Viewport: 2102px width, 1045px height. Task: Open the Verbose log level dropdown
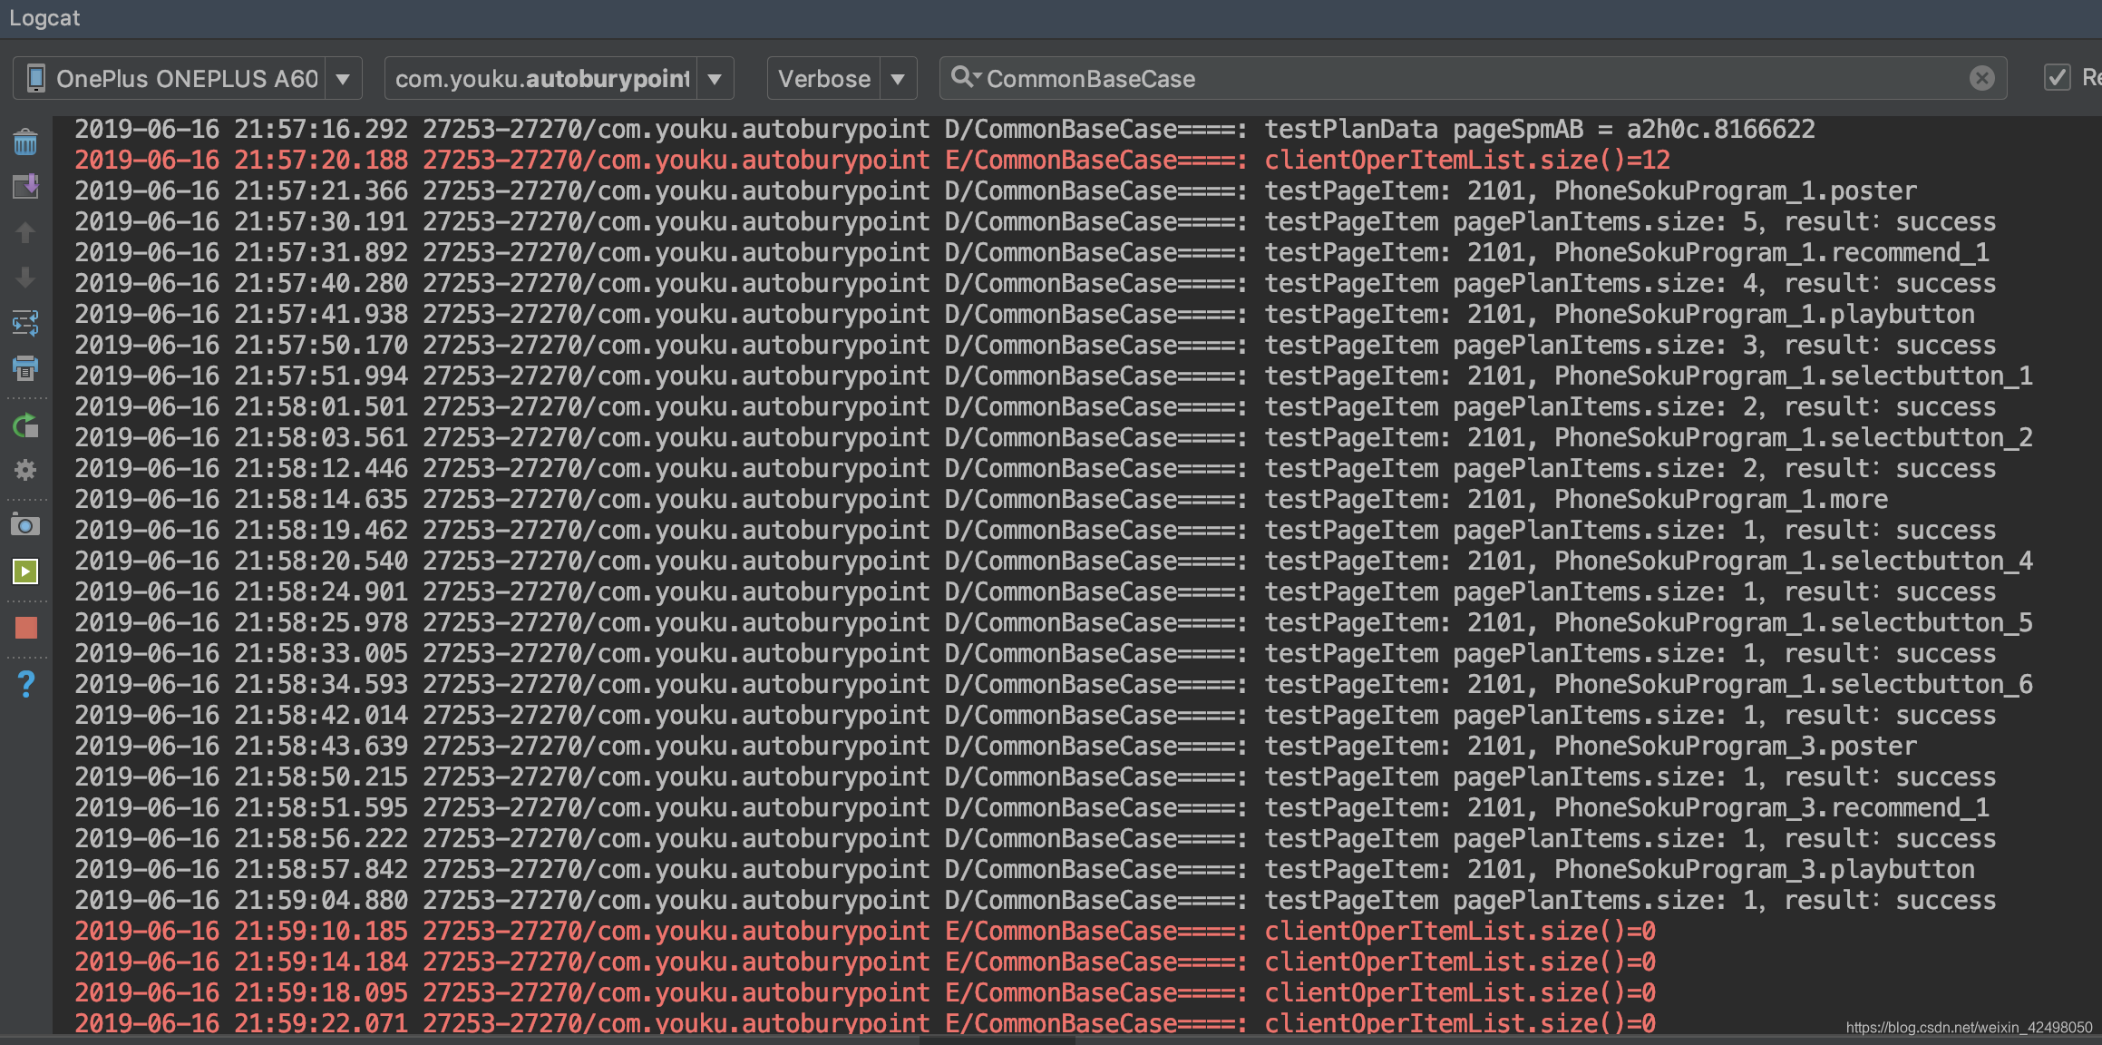point(897,79)
